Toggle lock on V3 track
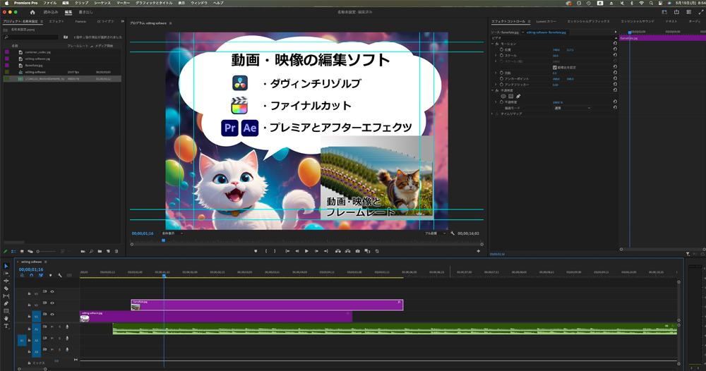 29,293
